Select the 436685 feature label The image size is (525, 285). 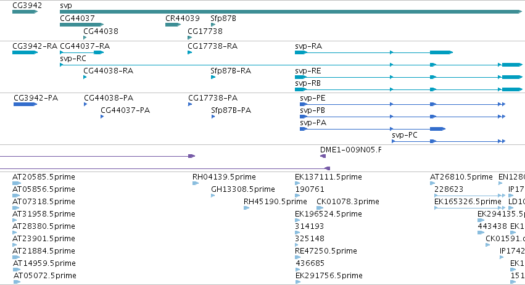click(310, 263)
